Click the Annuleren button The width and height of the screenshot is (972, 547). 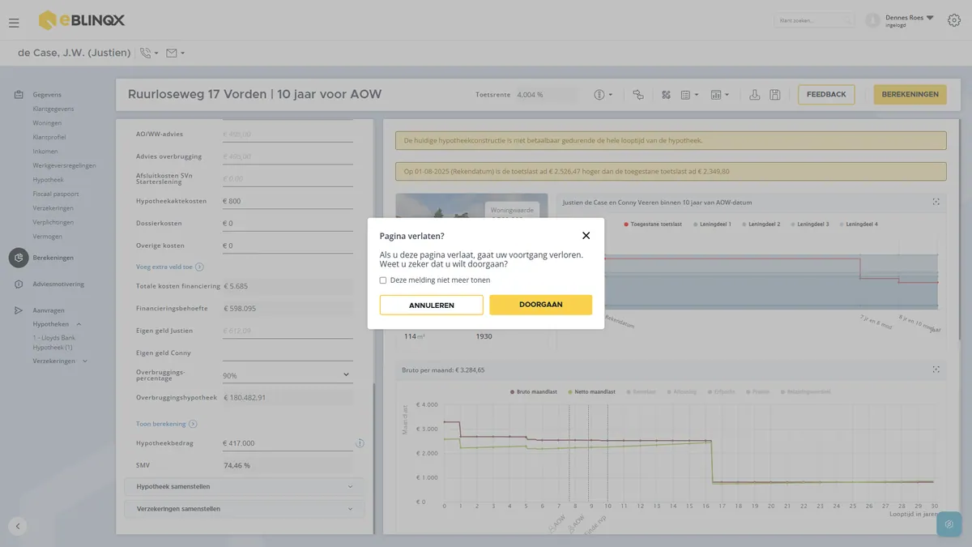(x=432, y=305)
